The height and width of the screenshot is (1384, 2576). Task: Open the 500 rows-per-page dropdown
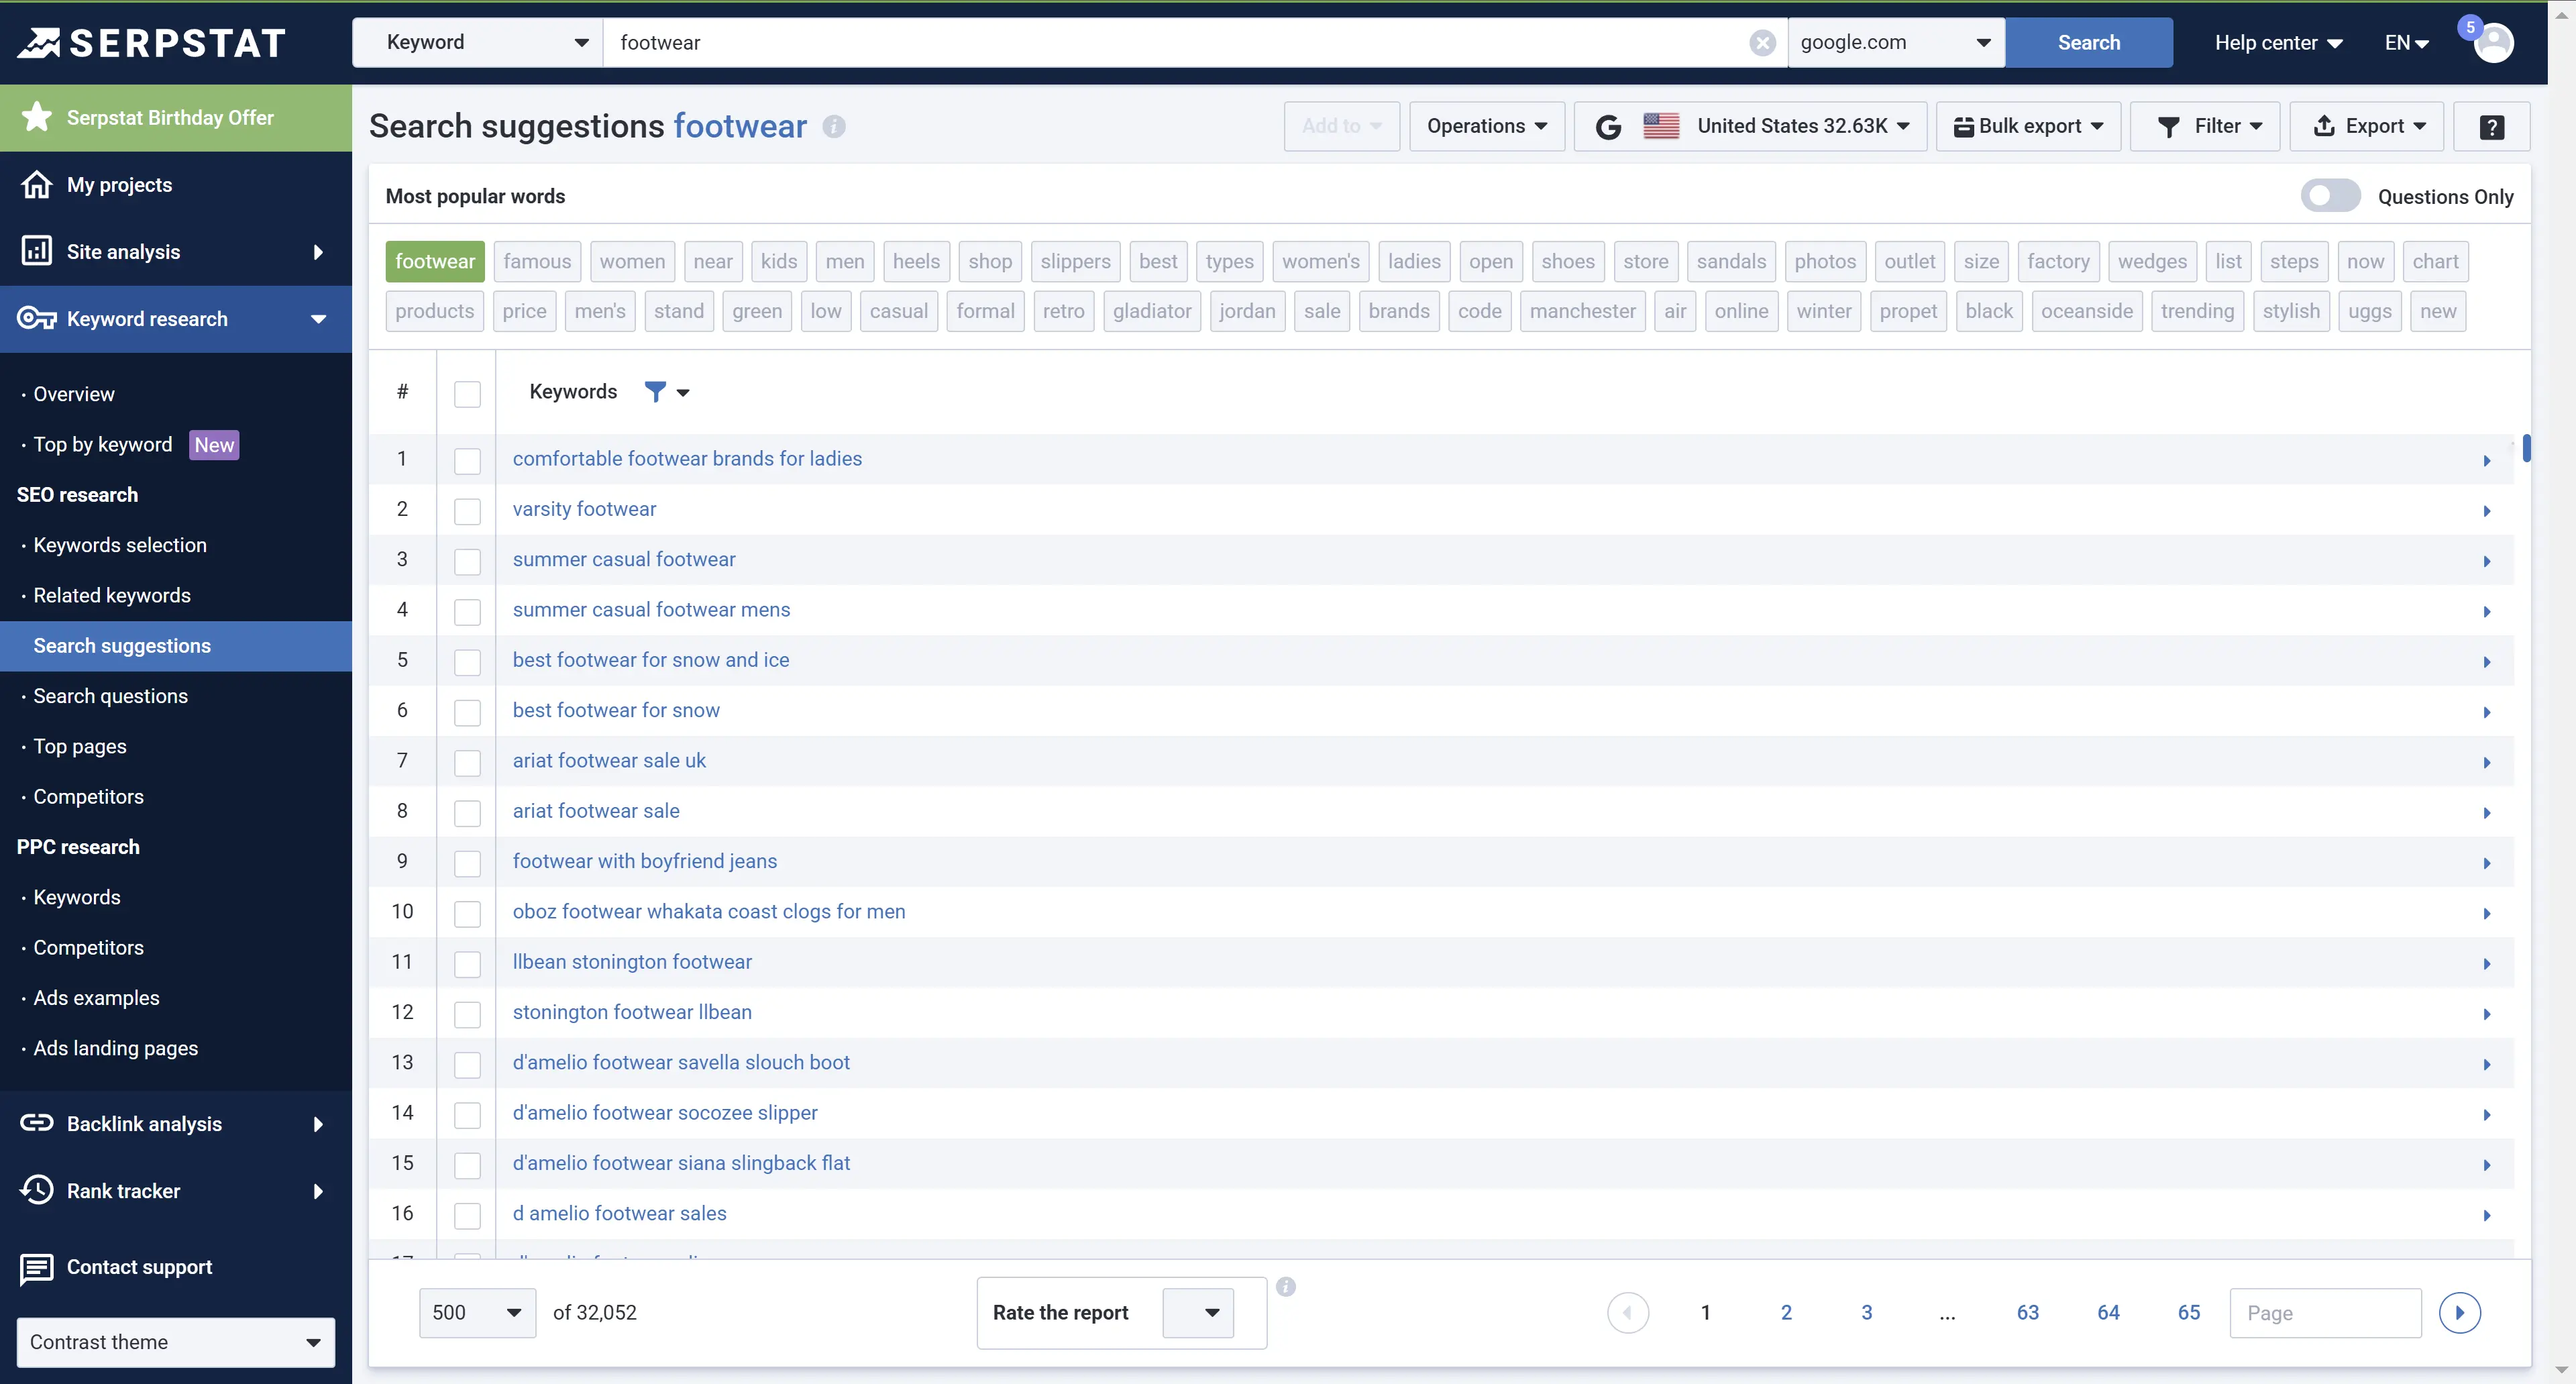[x=477, y=1312]
